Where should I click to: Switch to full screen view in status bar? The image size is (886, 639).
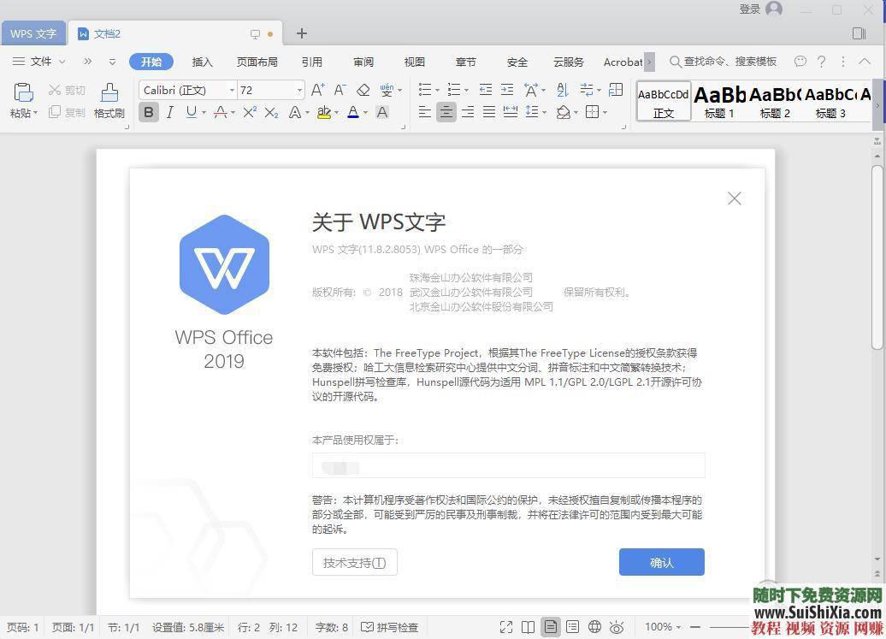pyautogui.click(x=507, y=627)
